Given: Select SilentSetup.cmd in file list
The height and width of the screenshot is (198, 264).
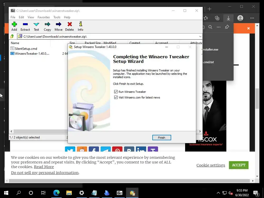Looking at the screenshot, I should [26, 48].
